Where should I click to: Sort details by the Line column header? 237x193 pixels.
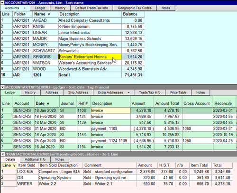[9, 165]
